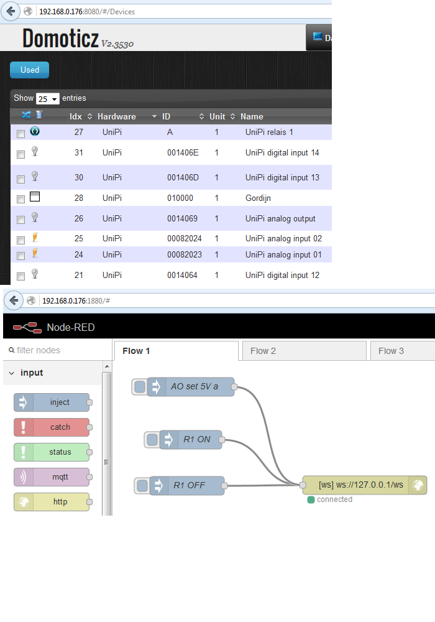Click the Used filter button
435x622 pixels.
(30, 70)
